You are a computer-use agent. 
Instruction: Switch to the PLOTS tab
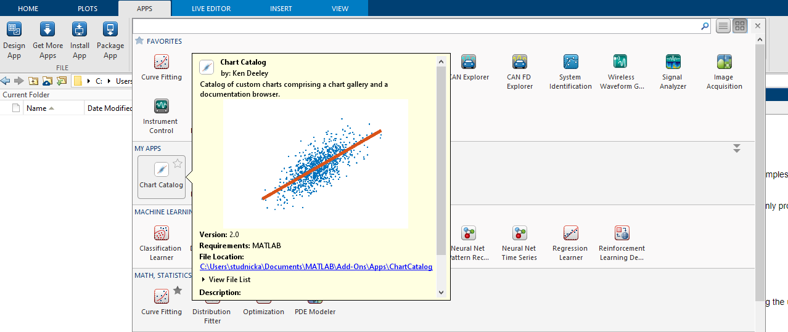pyautogui.click(x=88, y=9)
